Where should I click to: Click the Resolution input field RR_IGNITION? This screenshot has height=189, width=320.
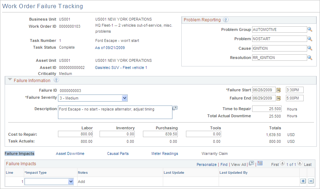pos(279,58)
